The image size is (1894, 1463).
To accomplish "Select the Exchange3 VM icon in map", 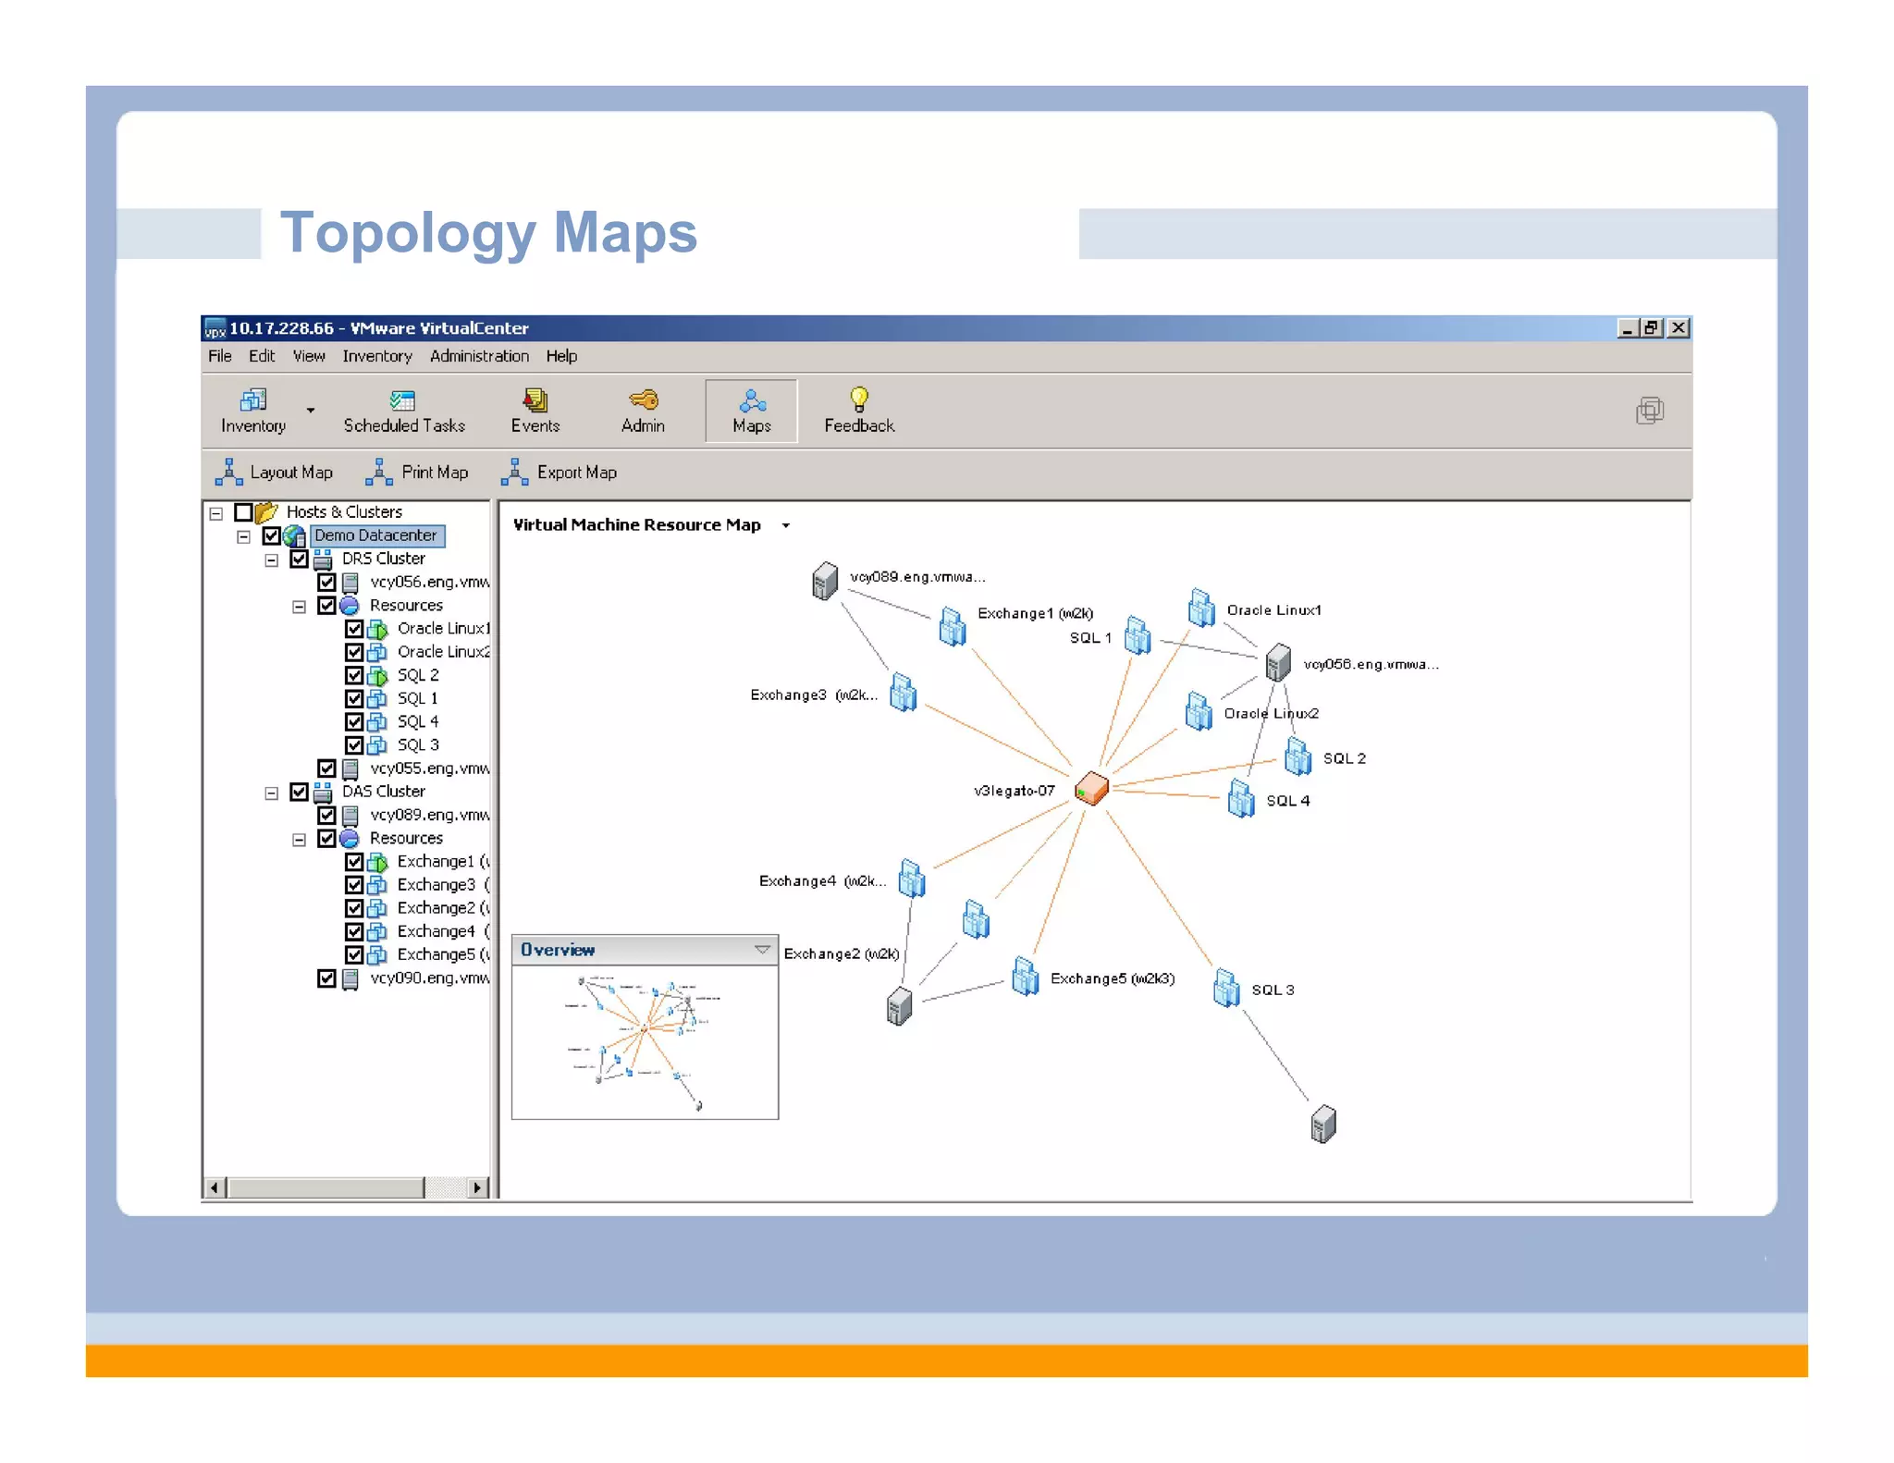I will click(x=903, y=692).
